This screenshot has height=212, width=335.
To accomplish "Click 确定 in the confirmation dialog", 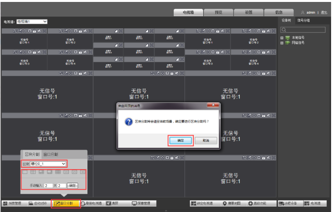I will click(180, 140).
